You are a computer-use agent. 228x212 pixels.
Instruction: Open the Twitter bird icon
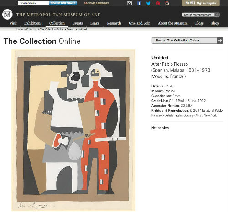coord(148,3)
